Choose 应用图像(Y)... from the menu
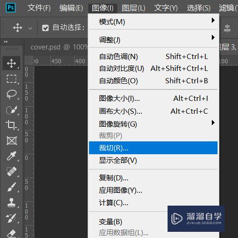 click(153, 190)
